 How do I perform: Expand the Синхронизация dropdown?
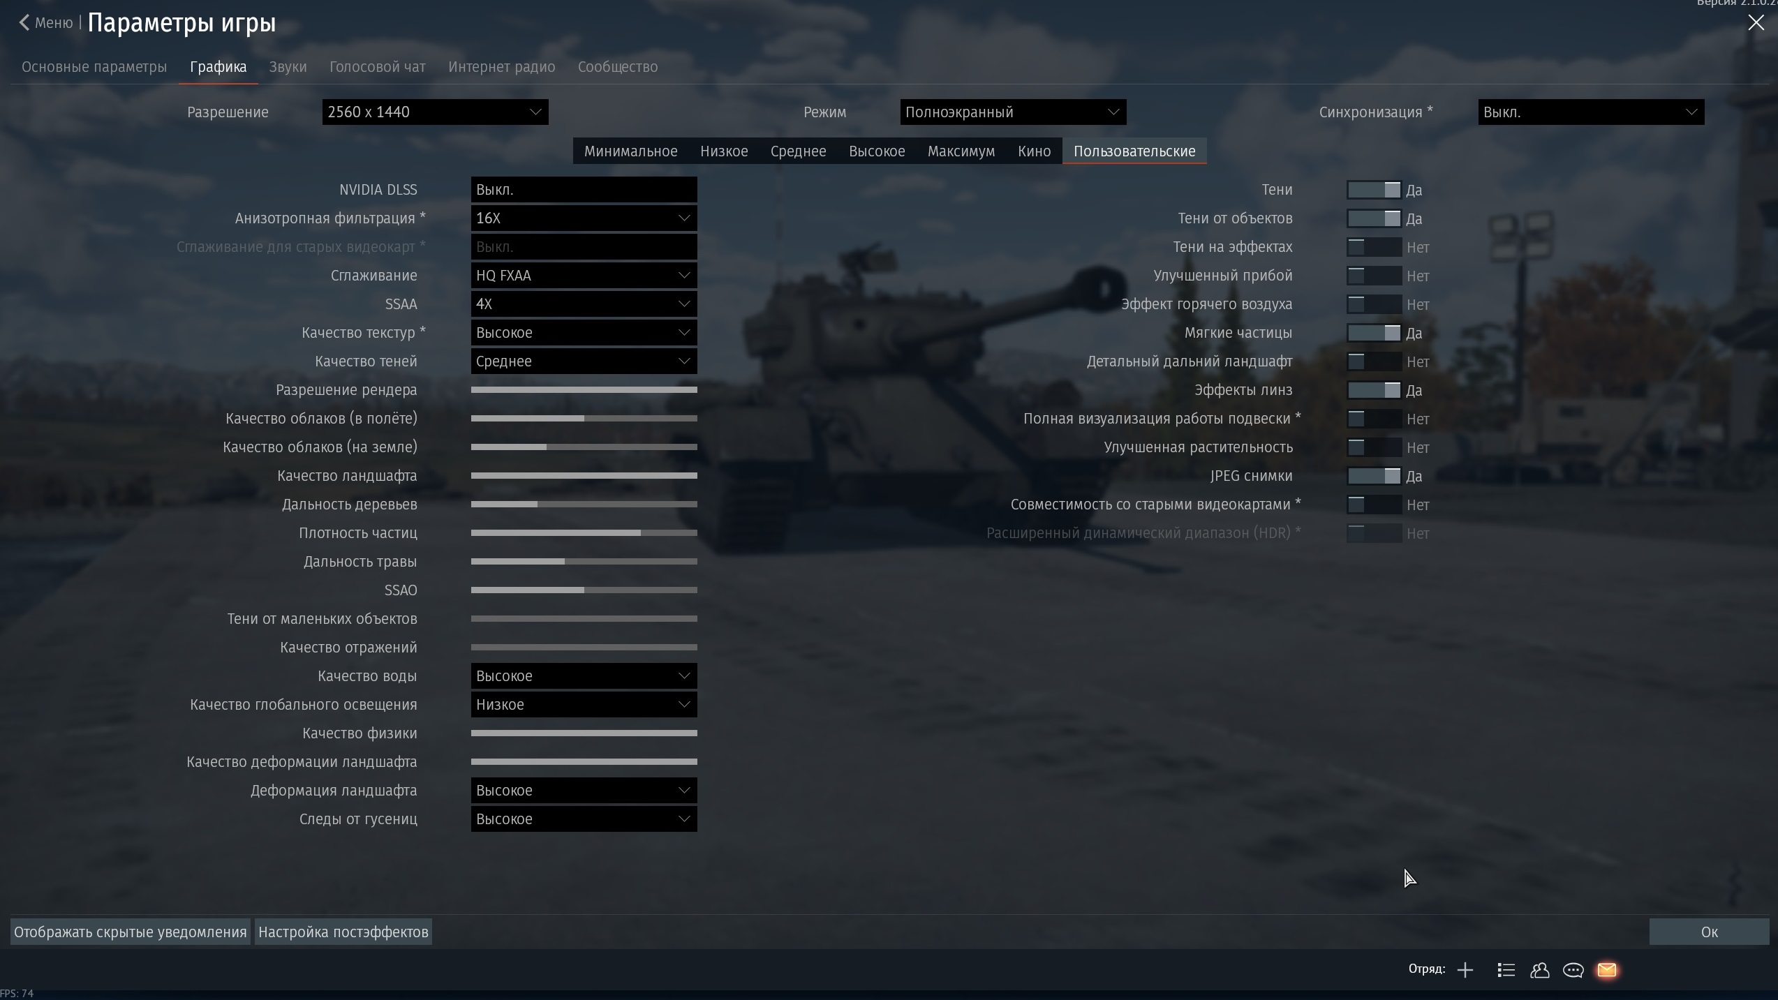coord(1591,112)
